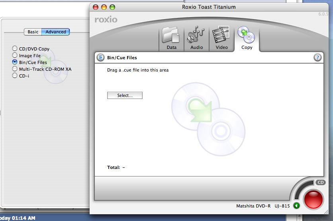Click the Drag a .cue file instruction text
The image size is (333, 221).
(138, 70)
